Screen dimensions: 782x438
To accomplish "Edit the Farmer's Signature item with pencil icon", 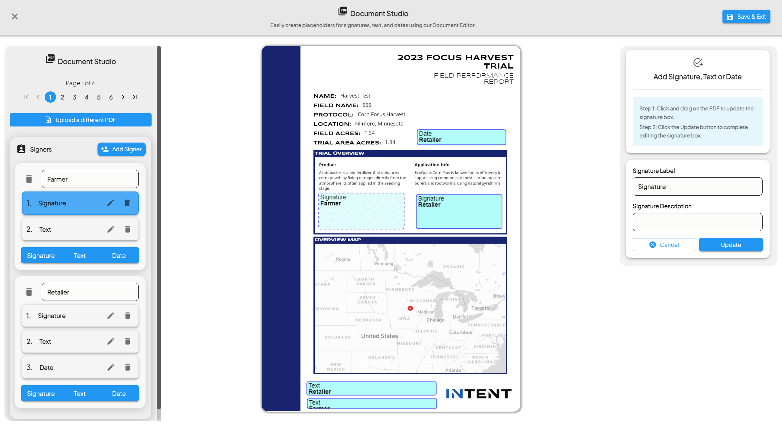I will pos(110,203).
